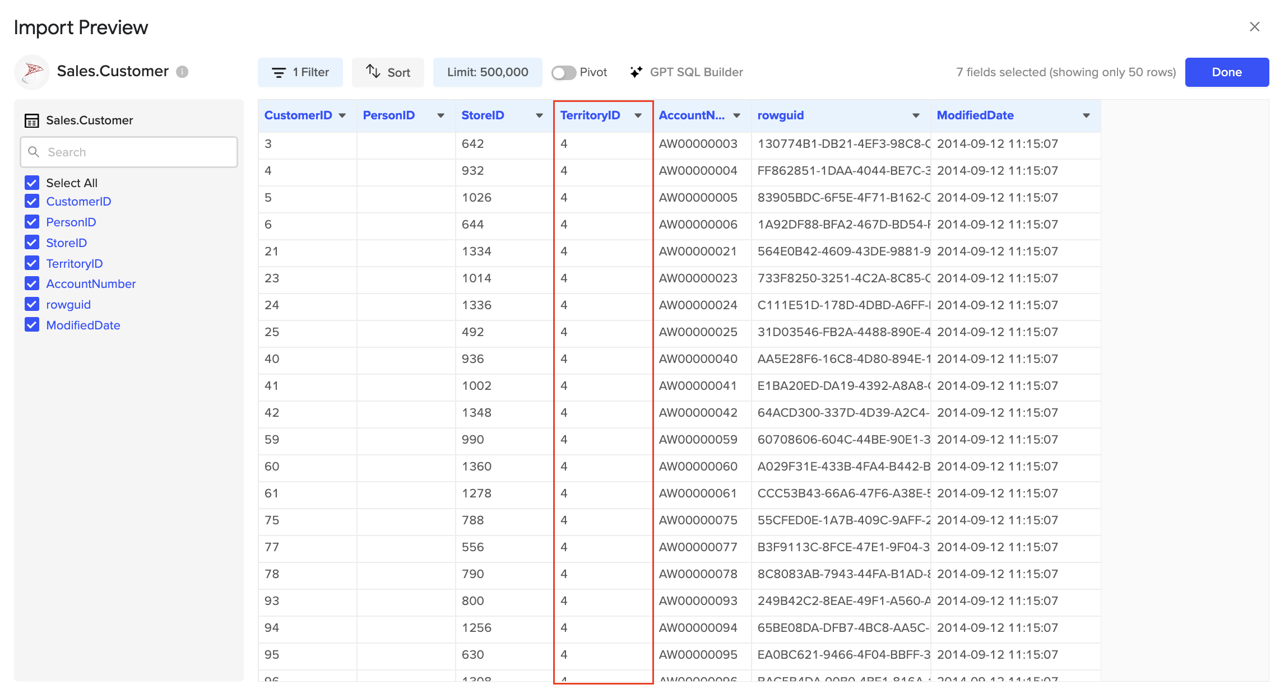Click the info icon next to Sales.Customer title

pyautogui.click(x=182, y=72)
